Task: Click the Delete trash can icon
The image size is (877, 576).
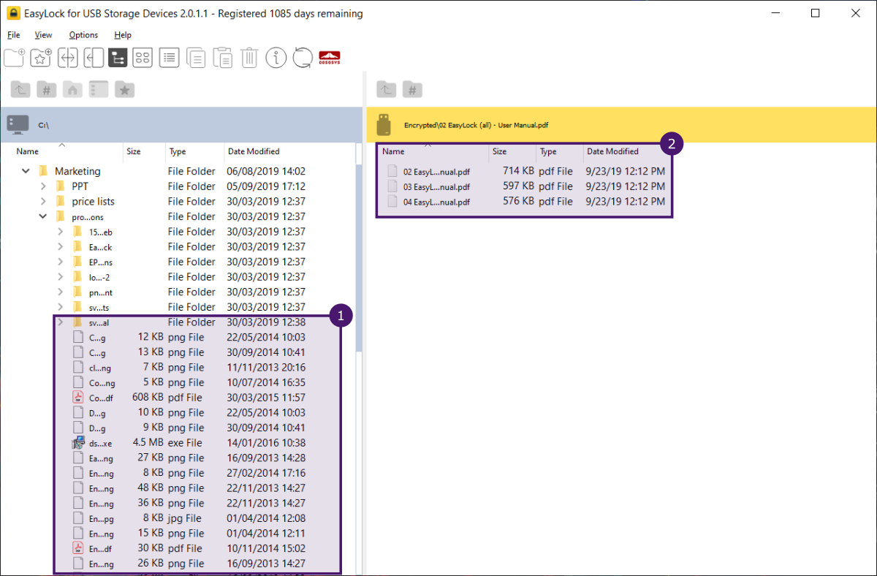Action: point(249,57)
